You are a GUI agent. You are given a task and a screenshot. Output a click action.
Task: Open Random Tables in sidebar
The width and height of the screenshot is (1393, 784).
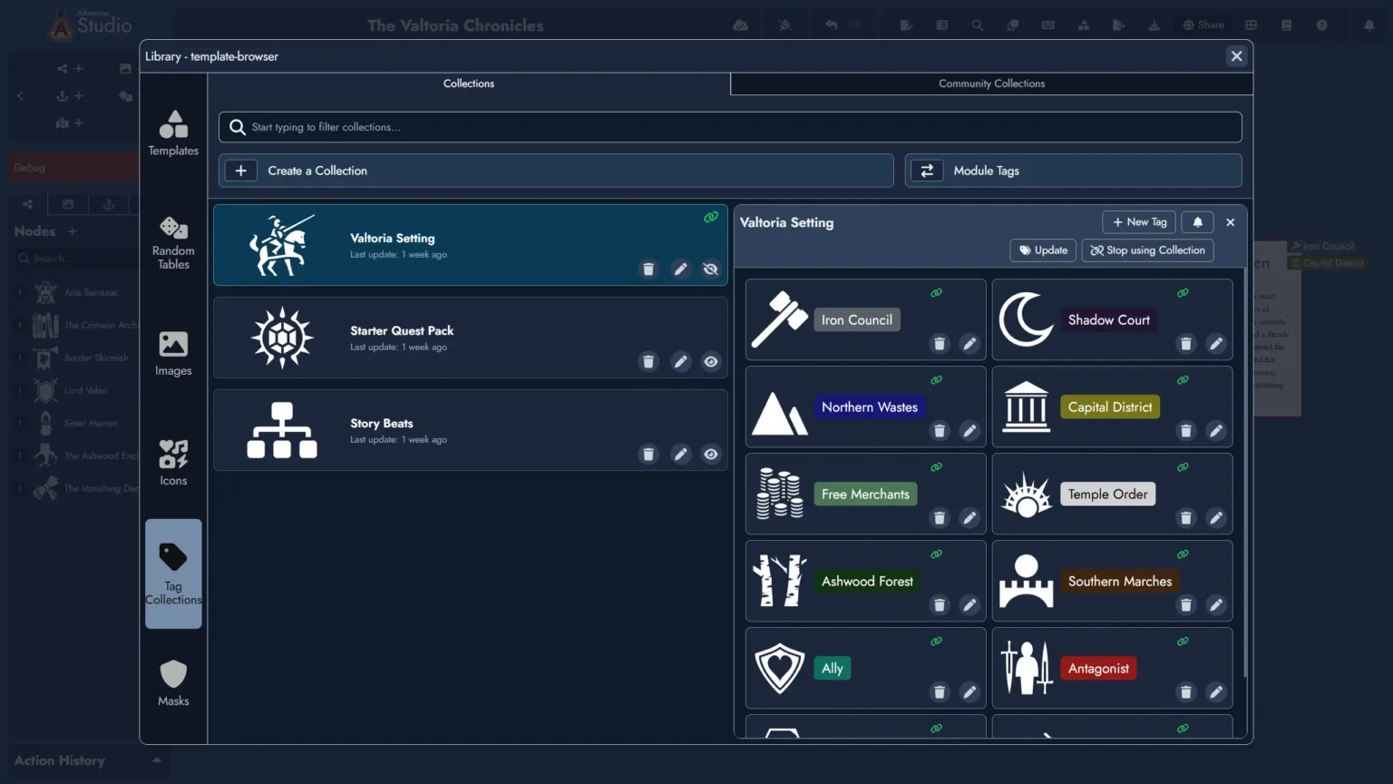(173, 242)
